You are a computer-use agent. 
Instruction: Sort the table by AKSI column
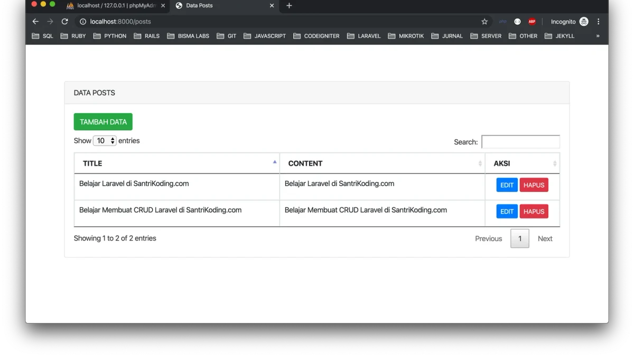(523, 163)
